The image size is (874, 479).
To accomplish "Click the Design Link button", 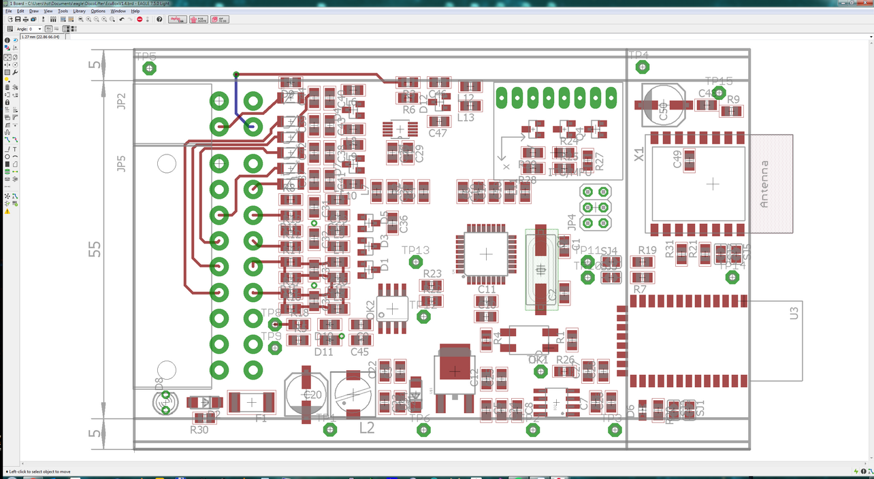I will (x=177, y=20).
